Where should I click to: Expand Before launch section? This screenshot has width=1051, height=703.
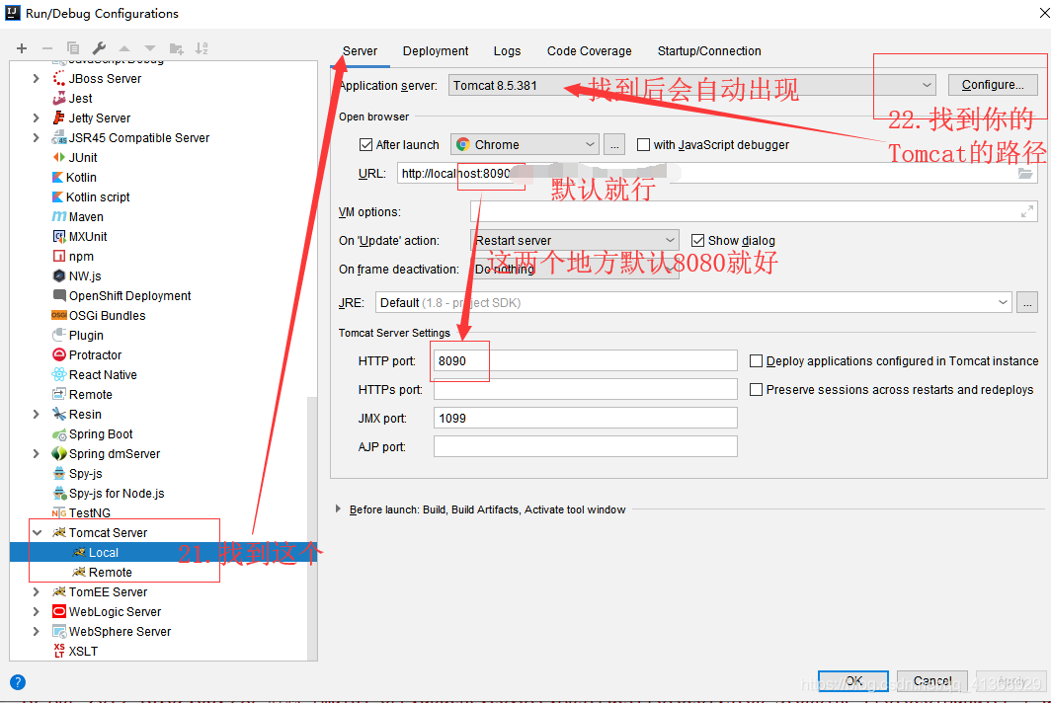pyautogui.click(x=339, y=509)
